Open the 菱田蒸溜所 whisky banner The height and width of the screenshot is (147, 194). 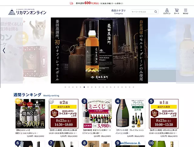tap(99, 50)
